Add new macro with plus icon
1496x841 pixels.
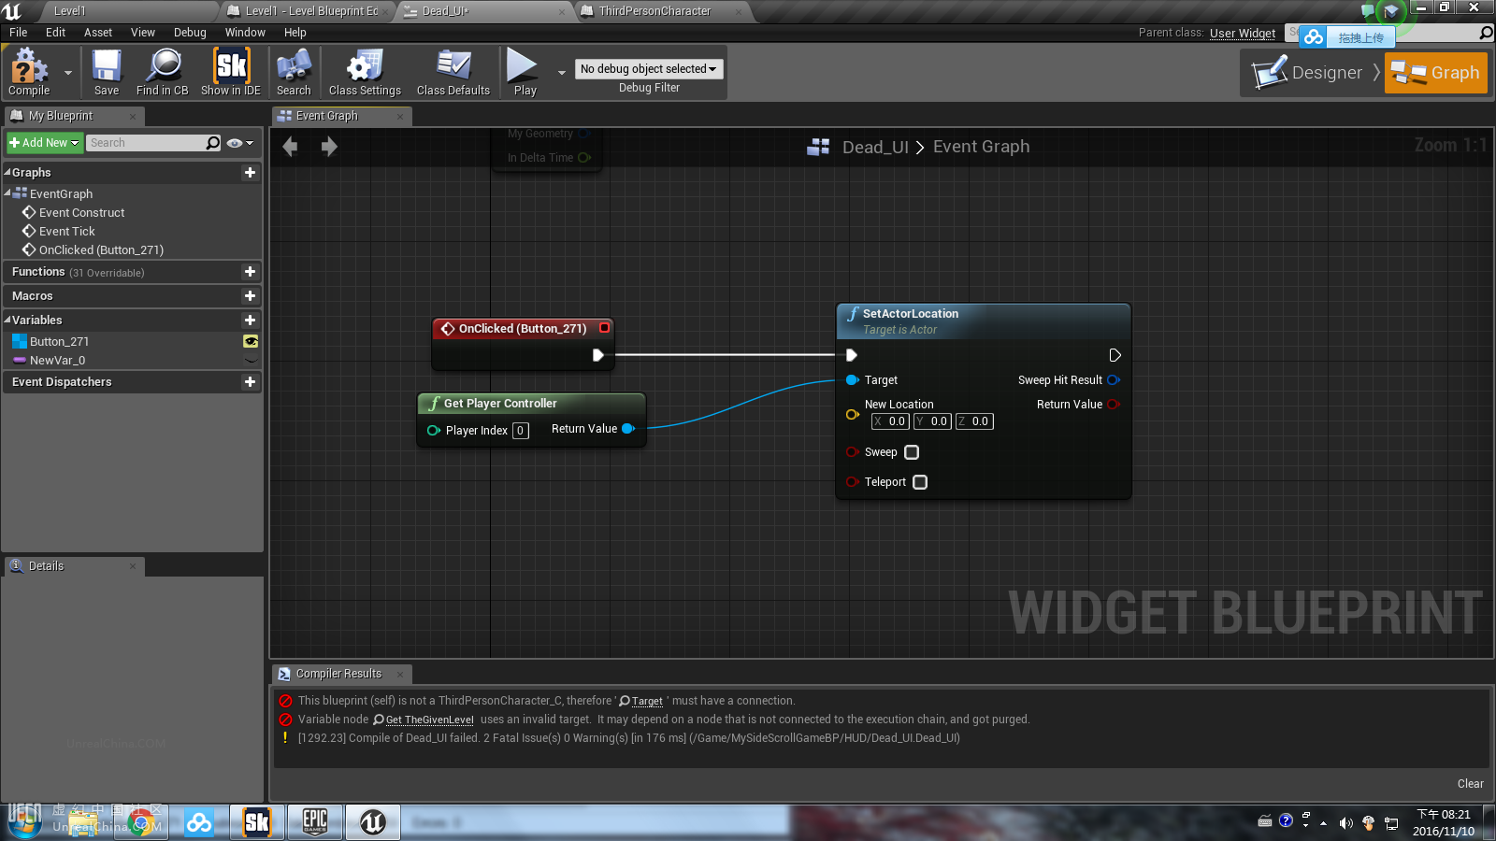[250, 295]
